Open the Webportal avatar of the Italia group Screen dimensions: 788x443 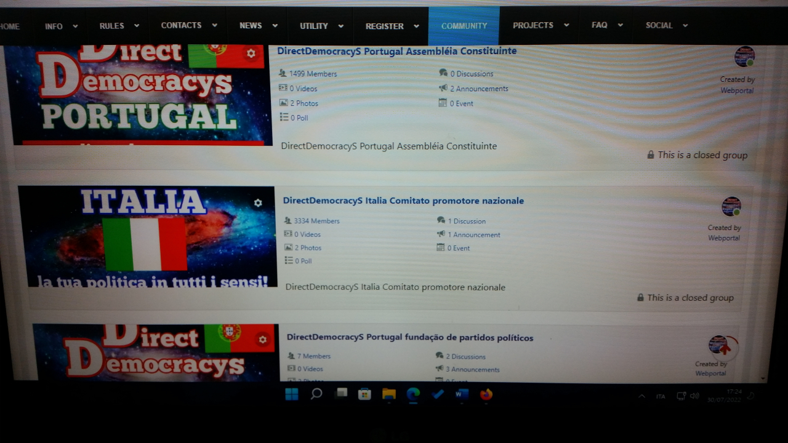coord(731,207)
